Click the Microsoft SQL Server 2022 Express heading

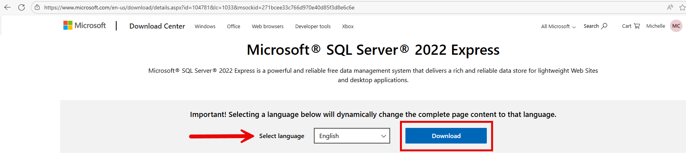373,50
